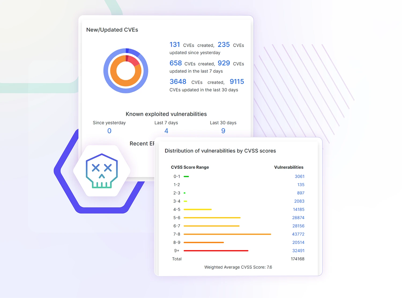Click the "Vulnerabilities" column header

pyautogui.click(x=289, y=167)
